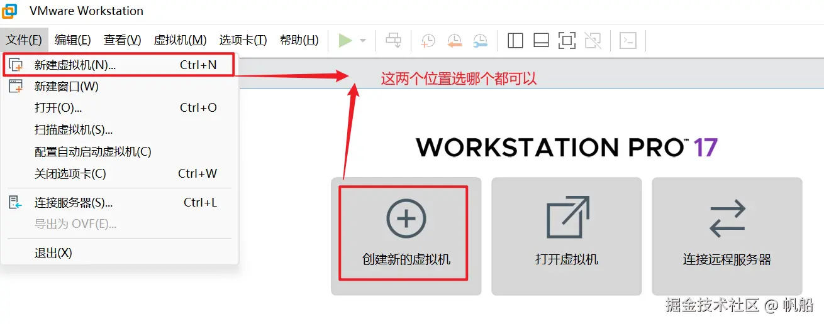
Task: Select 配置自动启动虚拟机(C) entry
Action: click(x=120, y=152)
